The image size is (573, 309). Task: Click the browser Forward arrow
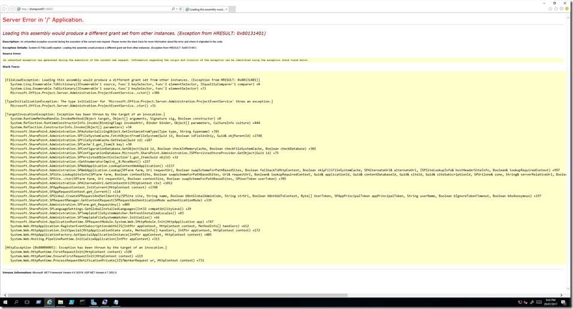click(12, 9)
